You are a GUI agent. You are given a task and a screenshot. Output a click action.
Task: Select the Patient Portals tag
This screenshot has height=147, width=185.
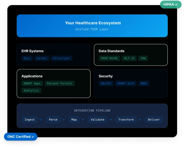point(59,83)
